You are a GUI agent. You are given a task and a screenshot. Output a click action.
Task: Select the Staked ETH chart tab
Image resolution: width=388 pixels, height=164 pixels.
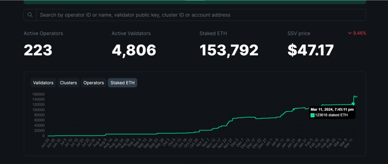[122, 83]
